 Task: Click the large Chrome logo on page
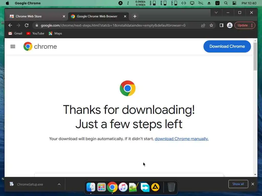128,88
